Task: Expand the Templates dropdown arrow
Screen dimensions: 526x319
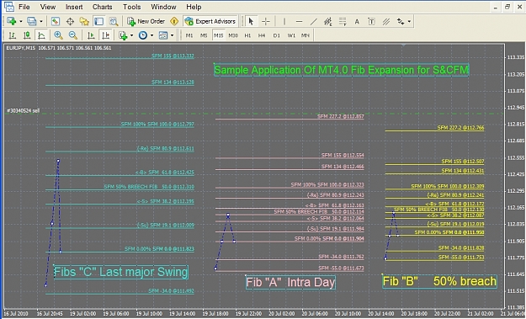Action: click(x=172, y=35)
